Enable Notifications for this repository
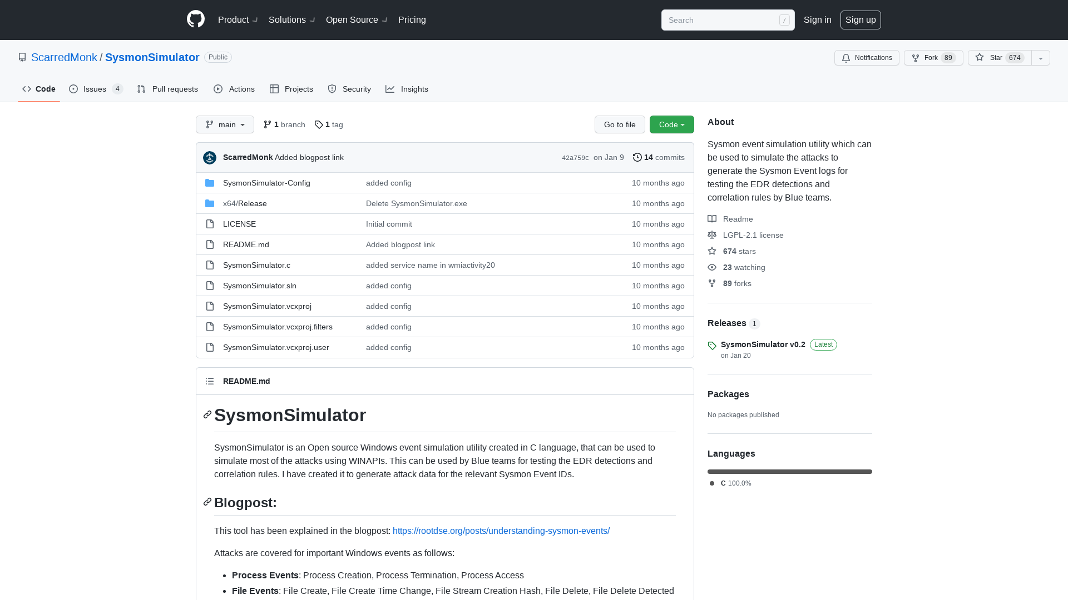Image resolution: width=1068 pixels, height=600 pixels. point(866,58)
